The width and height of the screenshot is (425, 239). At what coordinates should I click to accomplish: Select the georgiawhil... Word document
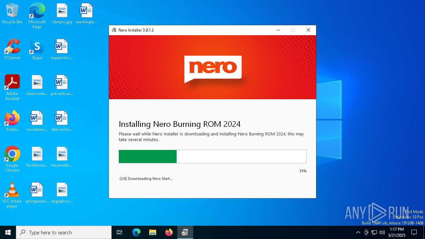tap(37, 193)
